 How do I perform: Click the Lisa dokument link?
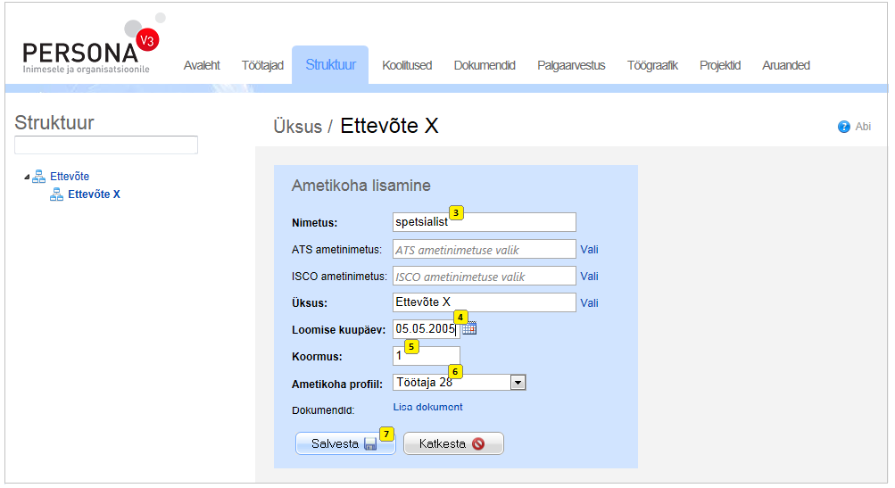(427, 408)
